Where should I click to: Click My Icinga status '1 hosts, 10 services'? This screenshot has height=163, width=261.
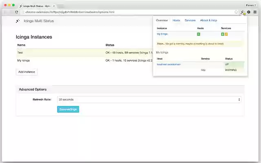tap(129, 61)
